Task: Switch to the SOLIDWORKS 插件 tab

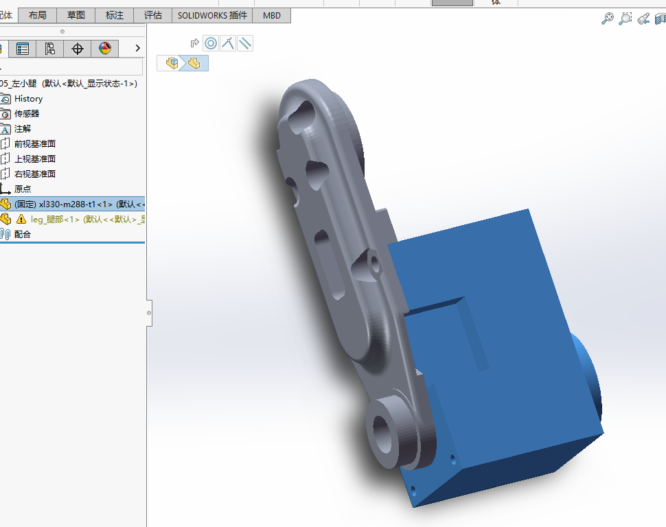Action: click(x=212, y=15)
